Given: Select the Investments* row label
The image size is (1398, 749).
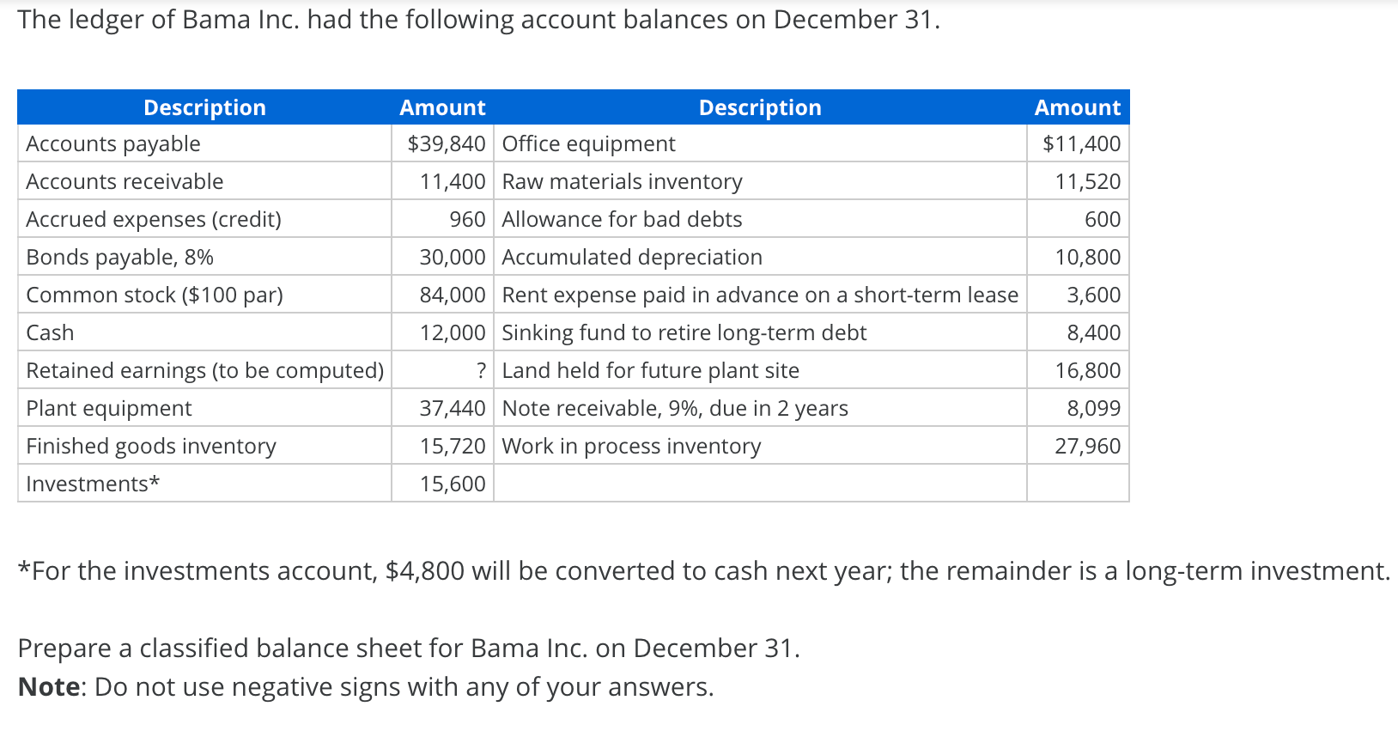Looking at the screenshot, I should pos(93,484).
